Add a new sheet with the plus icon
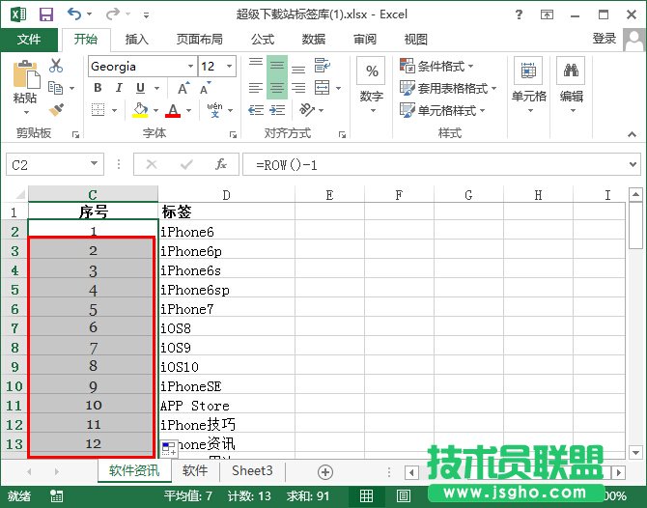 coord(325,471)
